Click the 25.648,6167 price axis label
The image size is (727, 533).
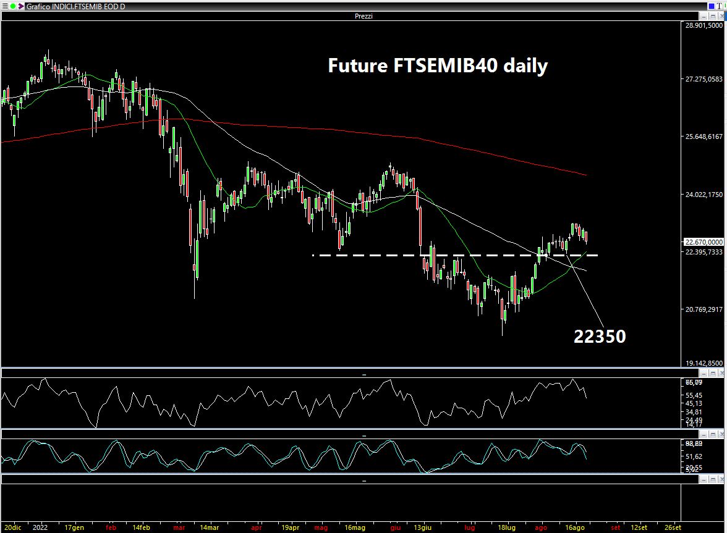[704, 136]
